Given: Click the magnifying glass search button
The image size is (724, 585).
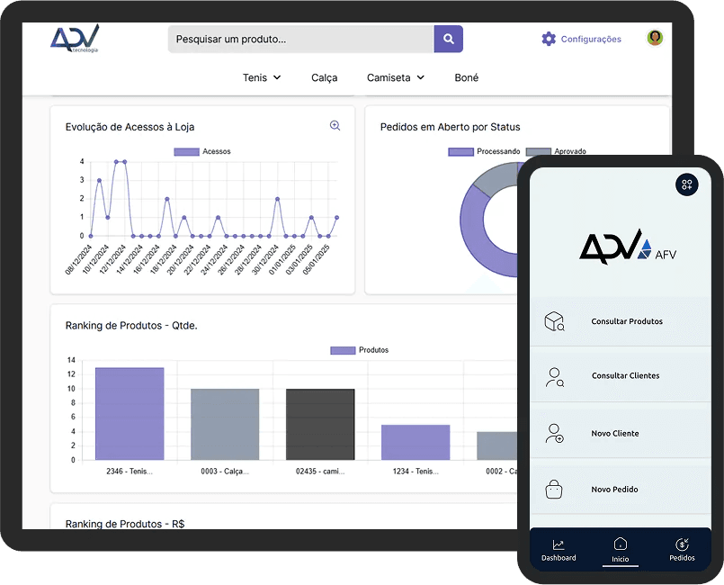Looking at the screenshot, I should point(448,39).
